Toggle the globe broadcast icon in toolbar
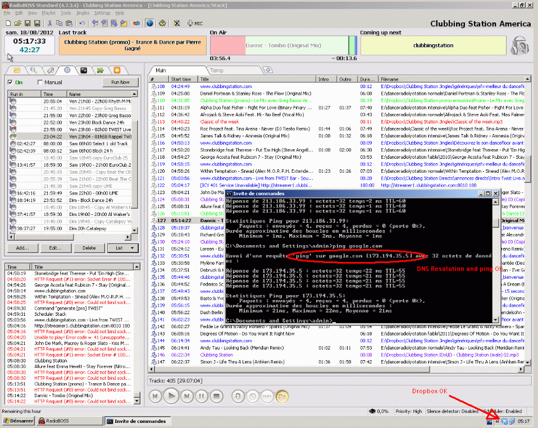Screen dimensions: 538x428 149,24
